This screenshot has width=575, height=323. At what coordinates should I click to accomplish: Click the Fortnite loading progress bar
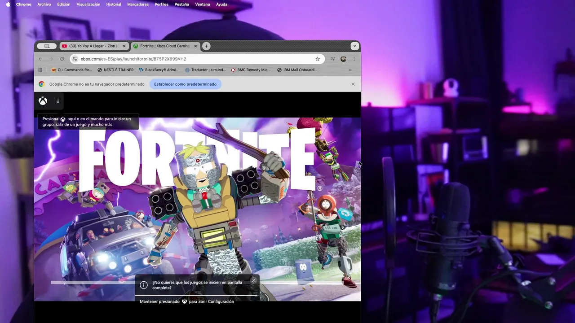point(93,283)
